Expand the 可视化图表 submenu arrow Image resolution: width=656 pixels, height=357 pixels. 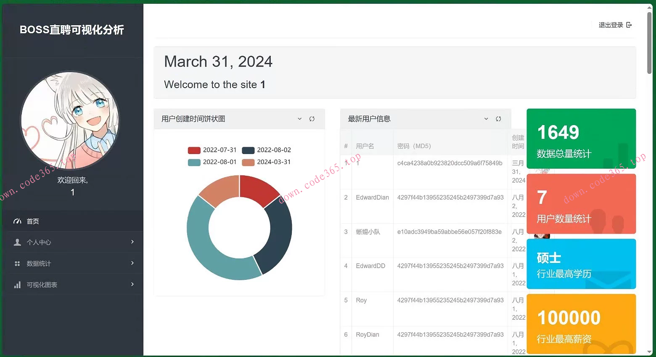(x=132, y=284)
